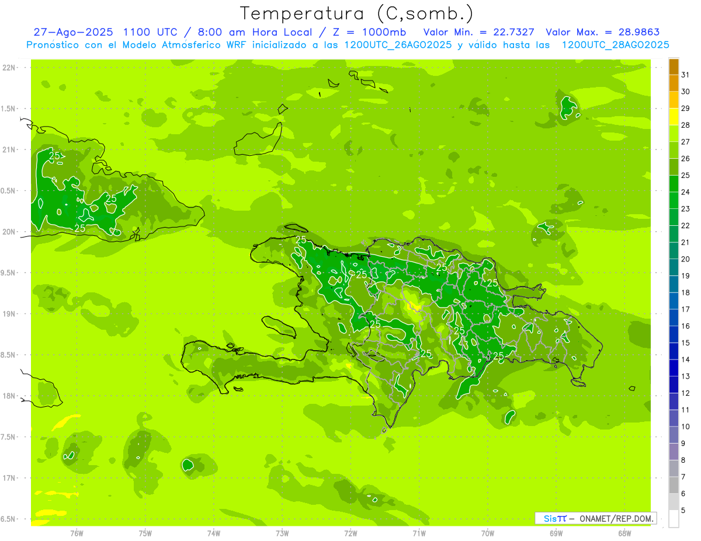Click the 70W longitude label
701x541 pixels.
click(x=488, y=533)
